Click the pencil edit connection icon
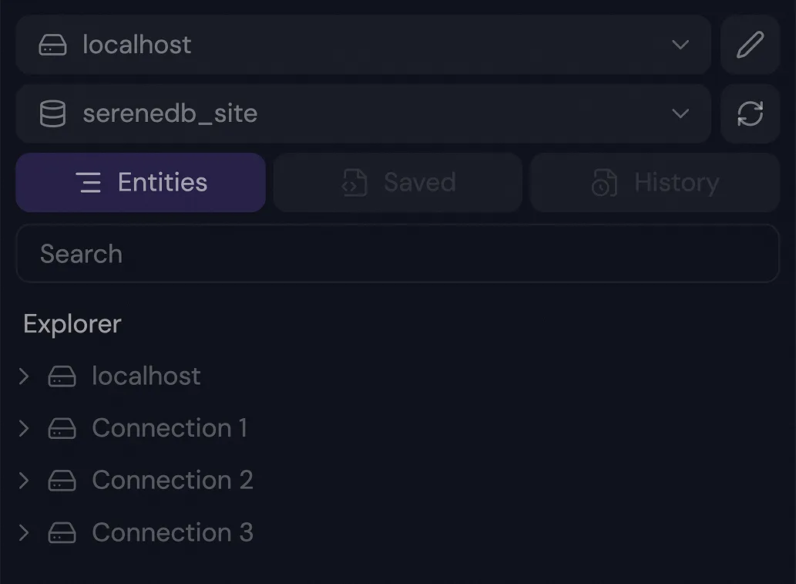Viewport: 796px width, 584px height. click(750, 45)
